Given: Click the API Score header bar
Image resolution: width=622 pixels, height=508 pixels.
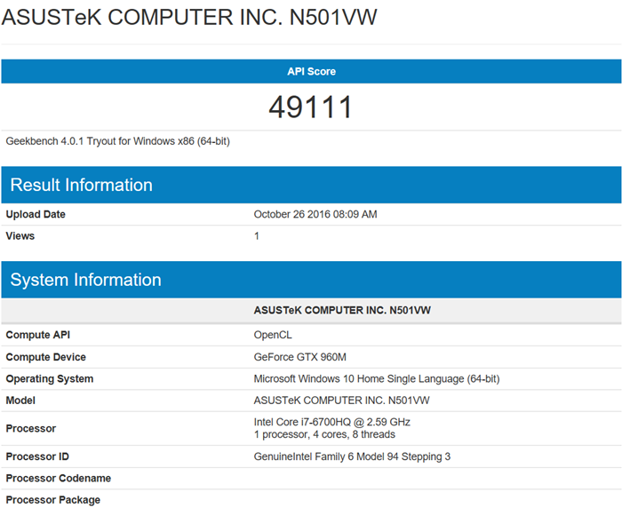Looking at the screenshot, I should tap(311, 71).
